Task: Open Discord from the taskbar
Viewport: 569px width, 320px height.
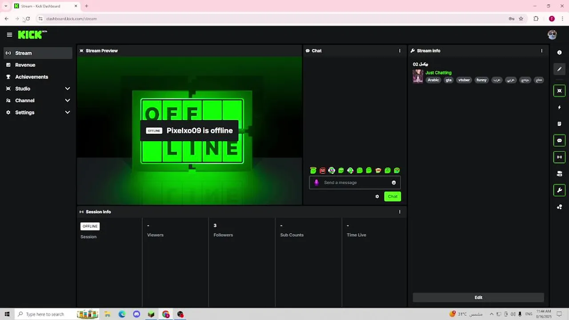Action: pyautogui.click(x=136, y=314)
